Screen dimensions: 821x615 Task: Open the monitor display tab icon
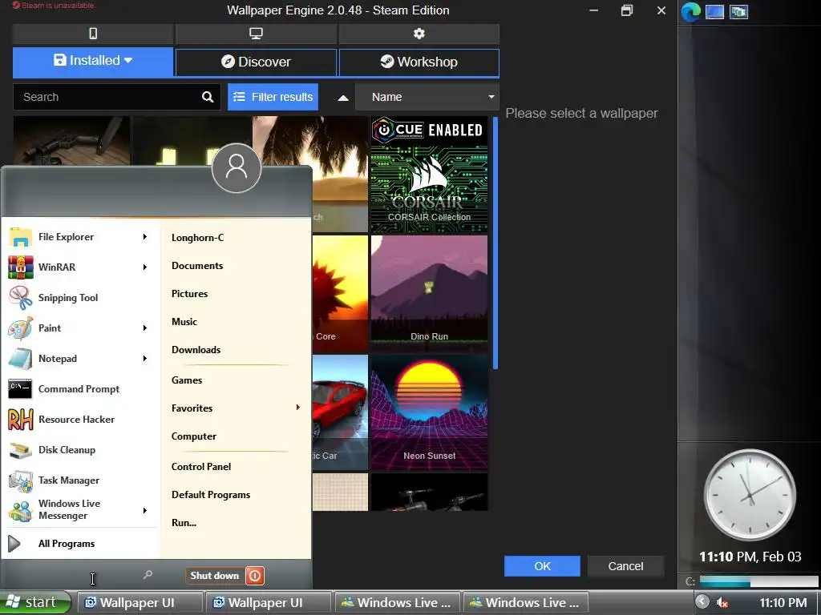click(x=256, y=34)
